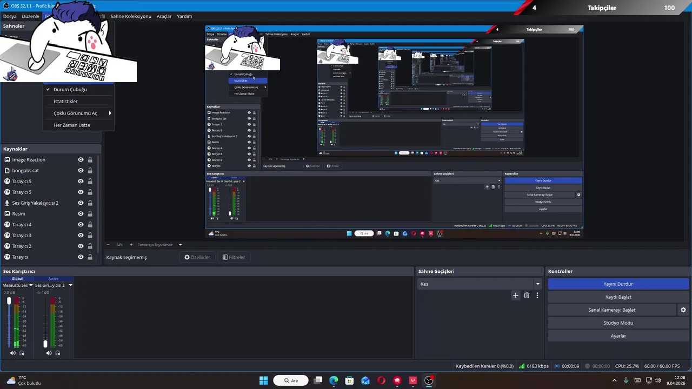Click the Image Reaction source type icon

point(7,160)
